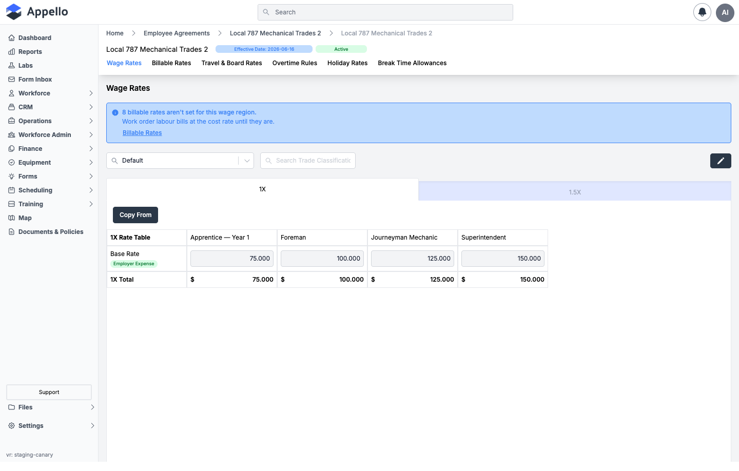Open notifications bell icon
739x471 pixels.
702,12
